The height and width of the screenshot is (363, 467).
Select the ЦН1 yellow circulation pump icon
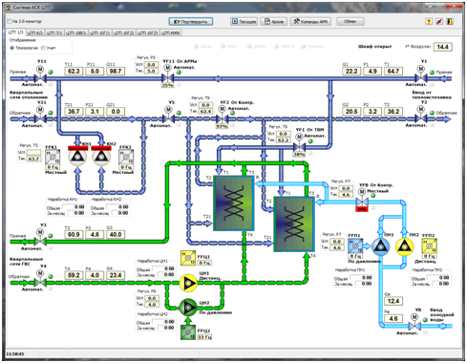188,283
